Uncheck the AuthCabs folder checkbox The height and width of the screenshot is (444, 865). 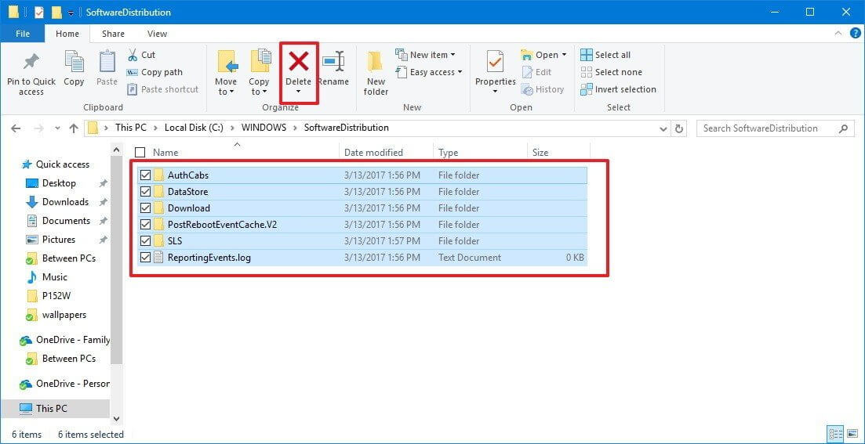point(145,175)
